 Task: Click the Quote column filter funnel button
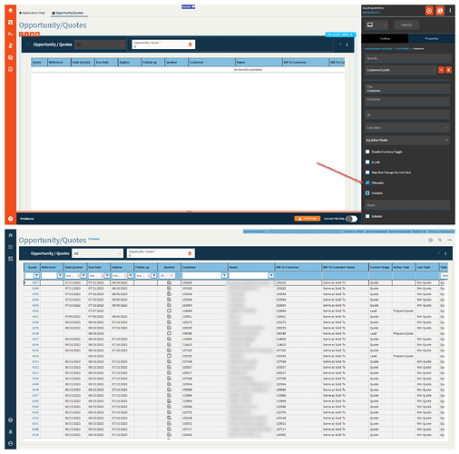36,275
